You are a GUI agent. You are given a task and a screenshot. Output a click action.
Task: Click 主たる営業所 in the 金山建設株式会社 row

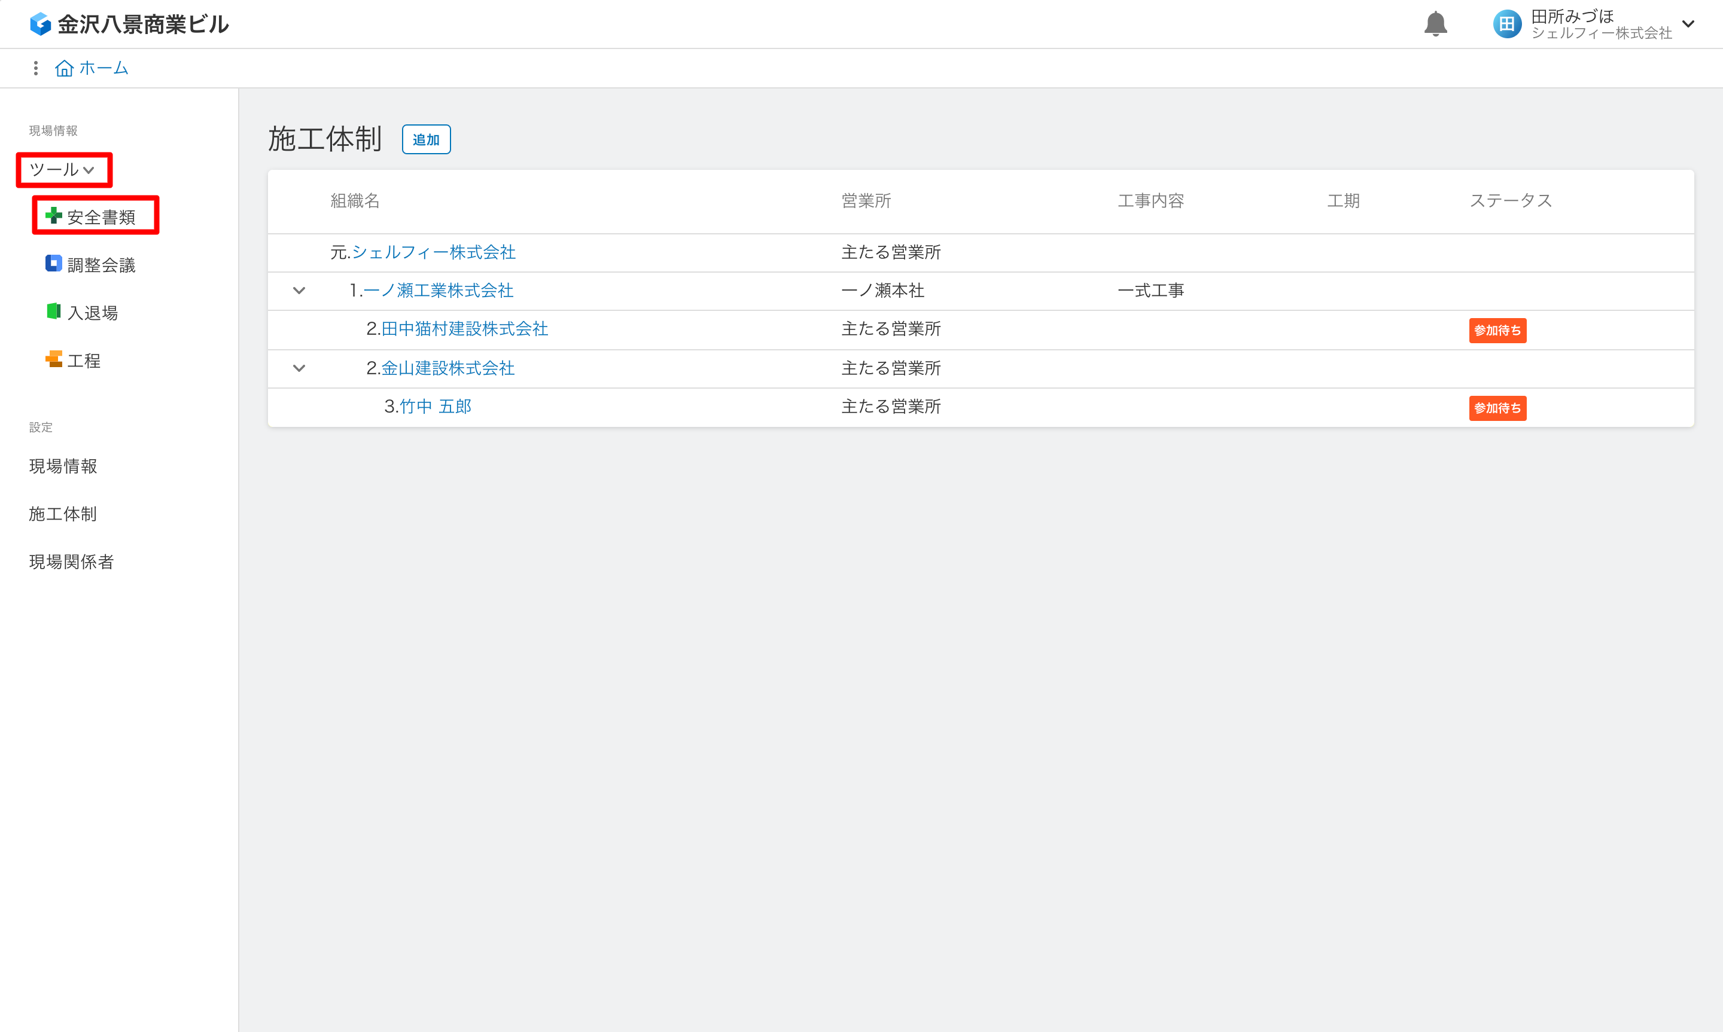(x=892, y=368)
